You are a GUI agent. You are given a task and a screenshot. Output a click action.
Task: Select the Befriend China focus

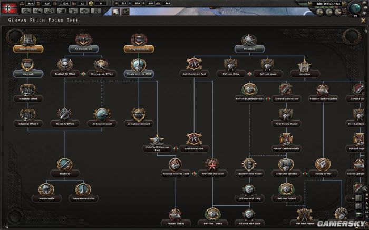231,68
